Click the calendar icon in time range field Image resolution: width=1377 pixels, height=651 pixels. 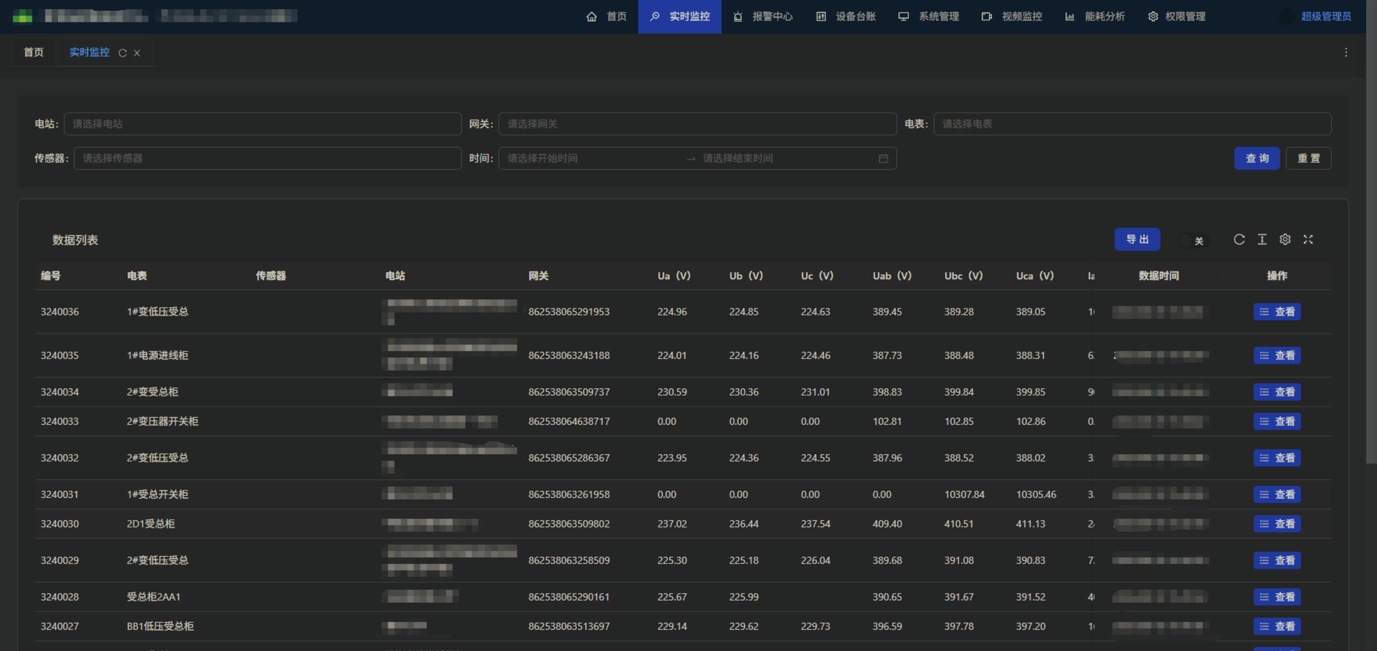point(883,159)
